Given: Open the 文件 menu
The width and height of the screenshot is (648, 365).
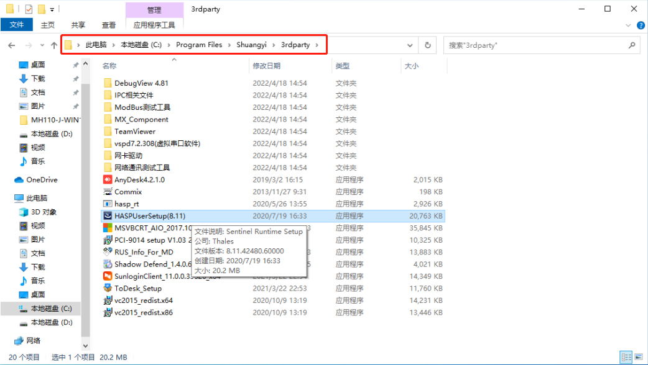Looking at the screenshot, I should pos(17,25).
